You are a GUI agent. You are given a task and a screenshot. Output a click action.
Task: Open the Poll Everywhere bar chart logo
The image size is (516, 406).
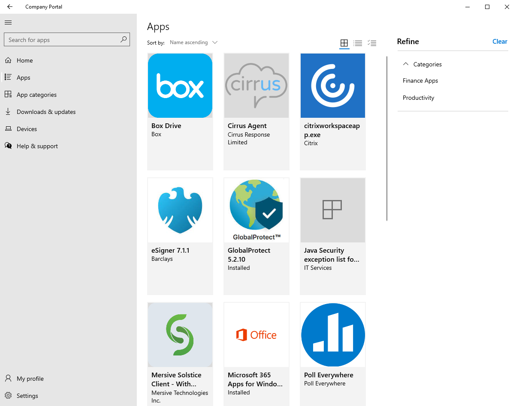point(333,335)
